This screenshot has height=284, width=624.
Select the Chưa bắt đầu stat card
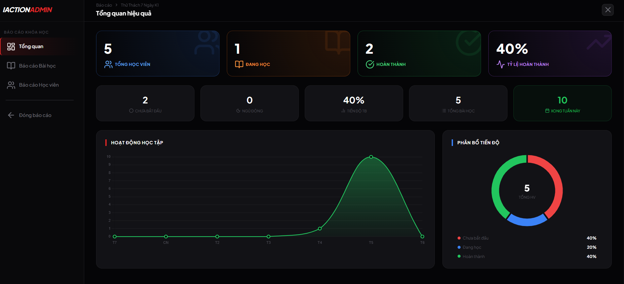[145, 103]
